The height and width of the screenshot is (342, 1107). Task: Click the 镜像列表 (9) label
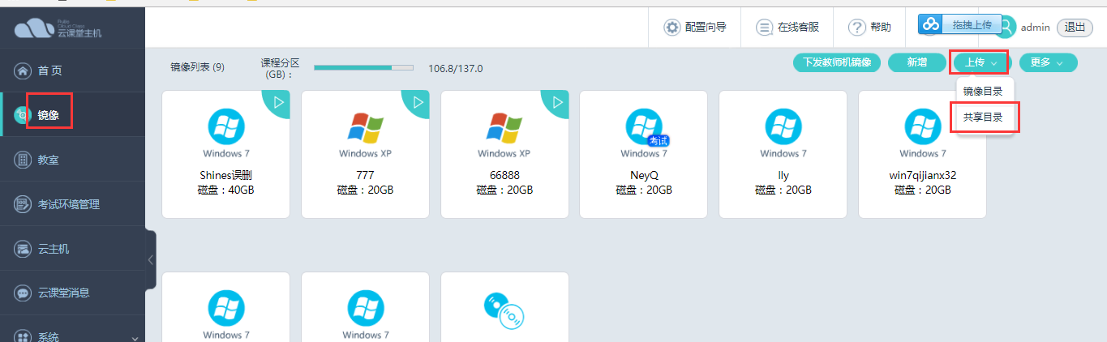[x=197, y=68]
